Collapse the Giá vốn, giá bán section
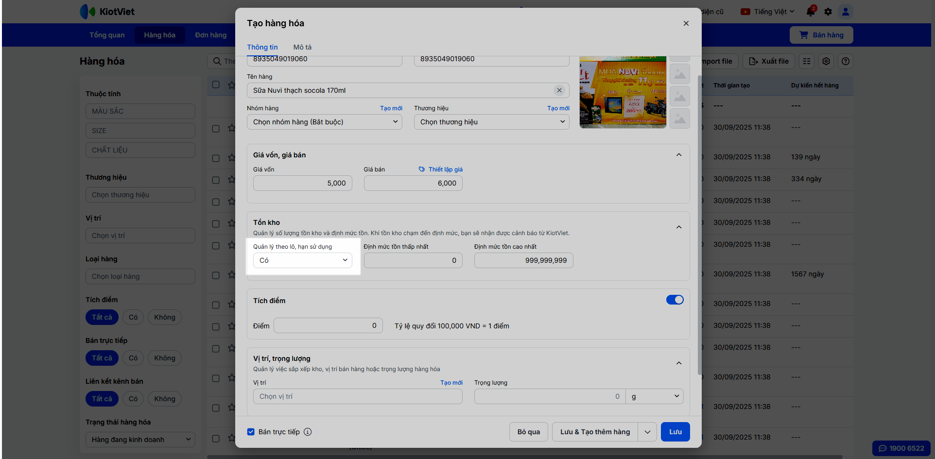Image resolution: width=935 pixels, height=459 pixels. 679,155
